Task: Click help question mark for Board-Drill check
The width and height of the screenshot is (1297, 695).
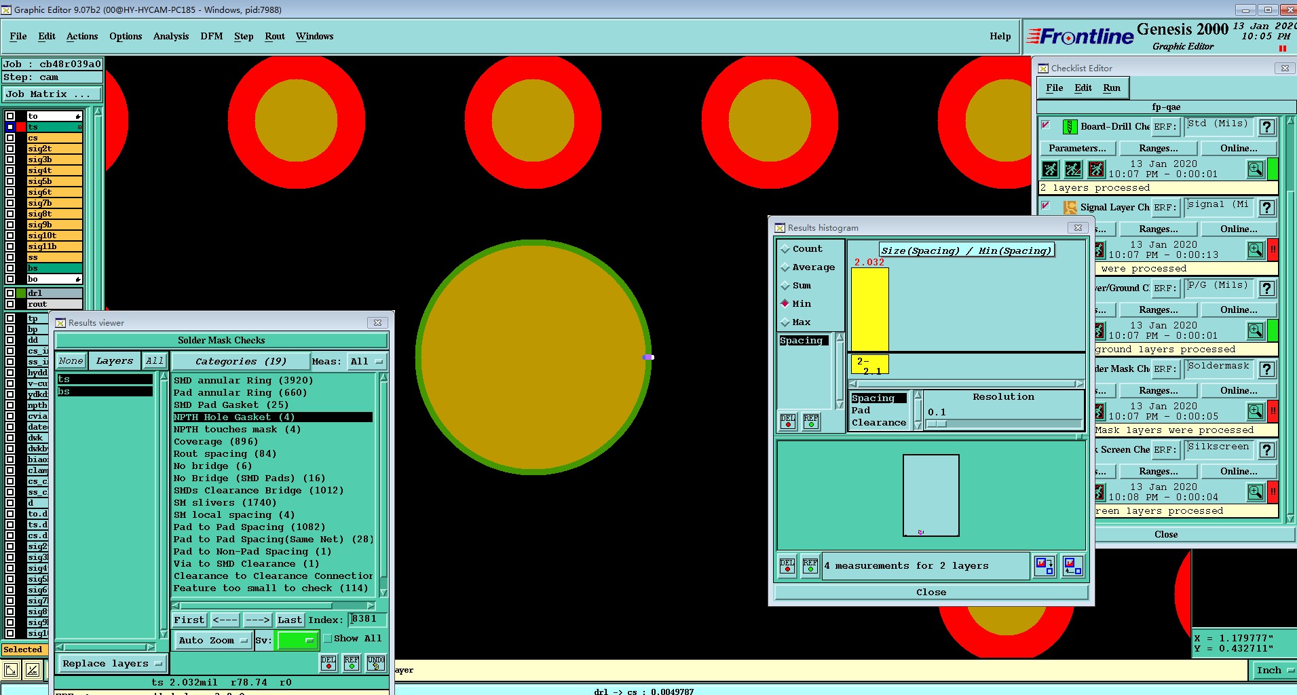Action: coord(1266,127)
